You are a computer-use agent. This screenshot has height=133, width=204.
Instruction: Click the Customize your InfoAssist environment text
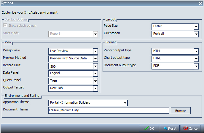coord(30,12)
